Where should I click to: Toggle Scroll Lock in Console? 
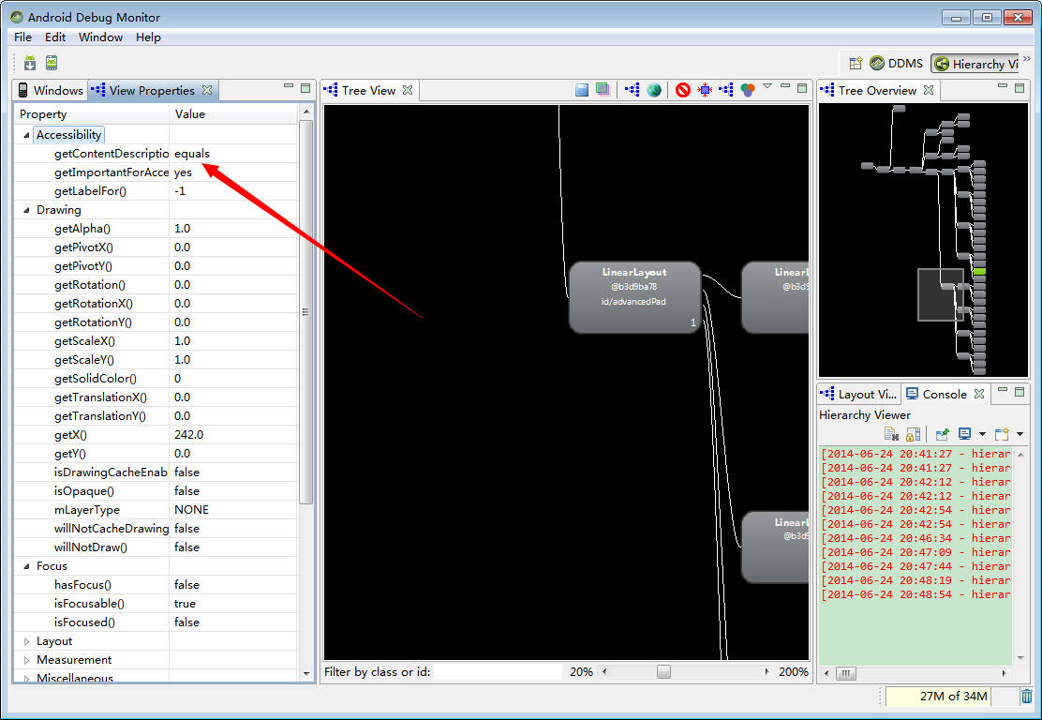(913, 434)
